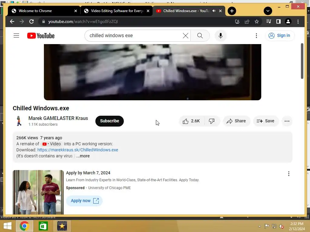
Task: Open the Apply by March 7, 2024 ad title
Action: click(88, 173)
